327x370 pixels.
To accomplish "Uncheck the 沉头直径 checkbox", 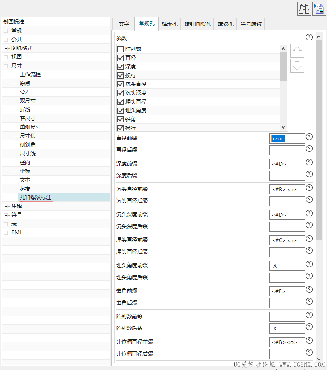I will (121, 84).
